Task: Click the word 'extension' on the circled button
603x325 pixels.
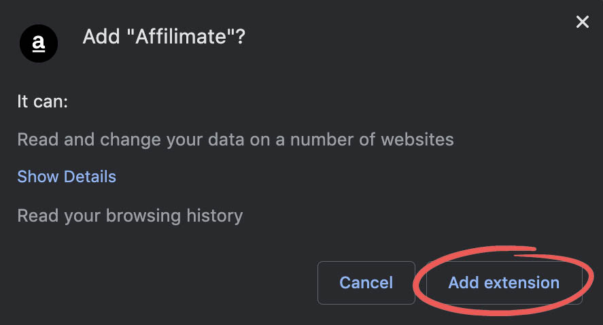Action: pos(521,283)
